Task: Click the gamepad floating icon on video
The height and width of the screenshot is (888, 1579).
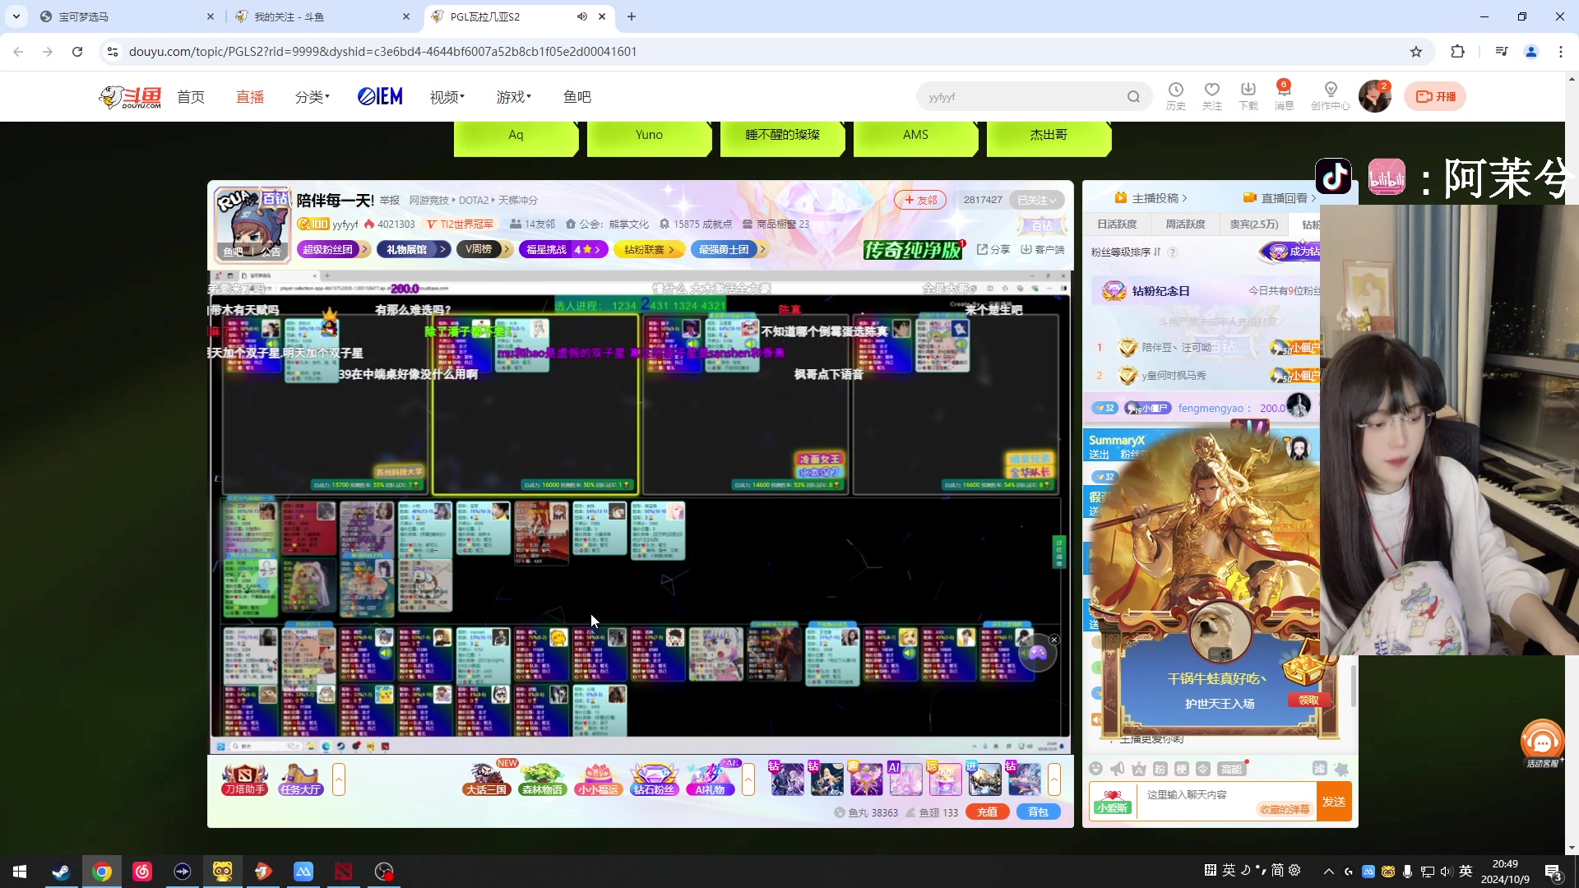Action: pyautogui.click(x=1038, y=654)
